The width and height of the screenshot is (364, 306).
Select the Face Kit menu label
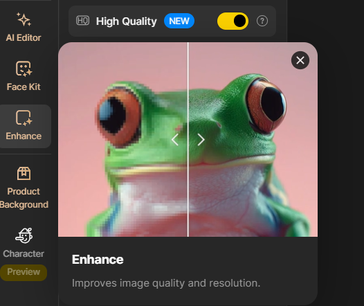(24, 87)
